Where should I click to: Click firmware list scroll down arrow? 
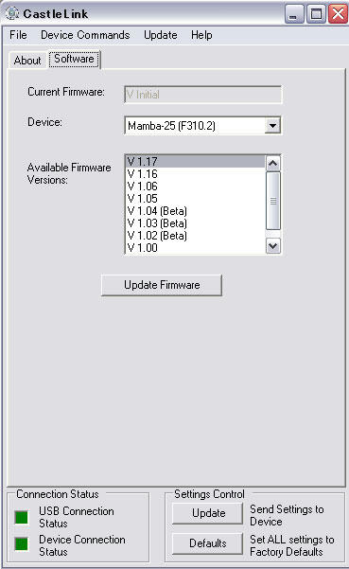coord(273,246)
